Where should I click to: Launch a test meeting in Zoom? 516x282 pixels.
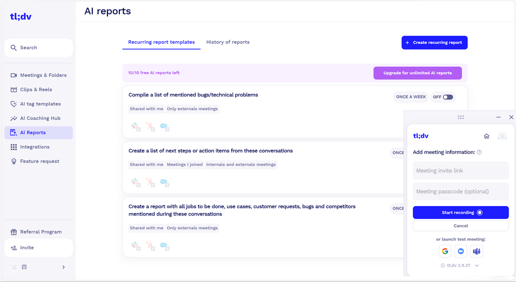tap(461, 251)
